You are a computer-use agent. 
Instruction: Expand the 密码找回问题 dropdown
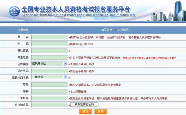pyautogui.click(x=49, y=77)
